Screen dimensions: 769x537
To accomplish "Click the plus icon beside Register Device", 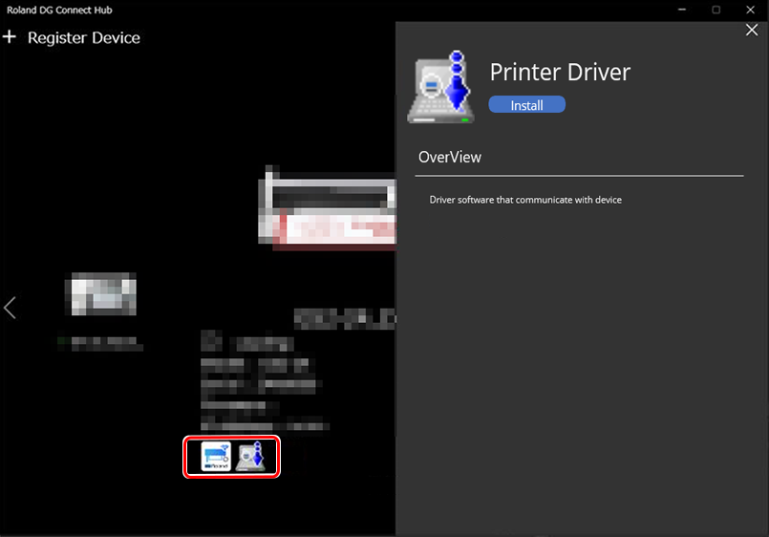I will [11, 38].
